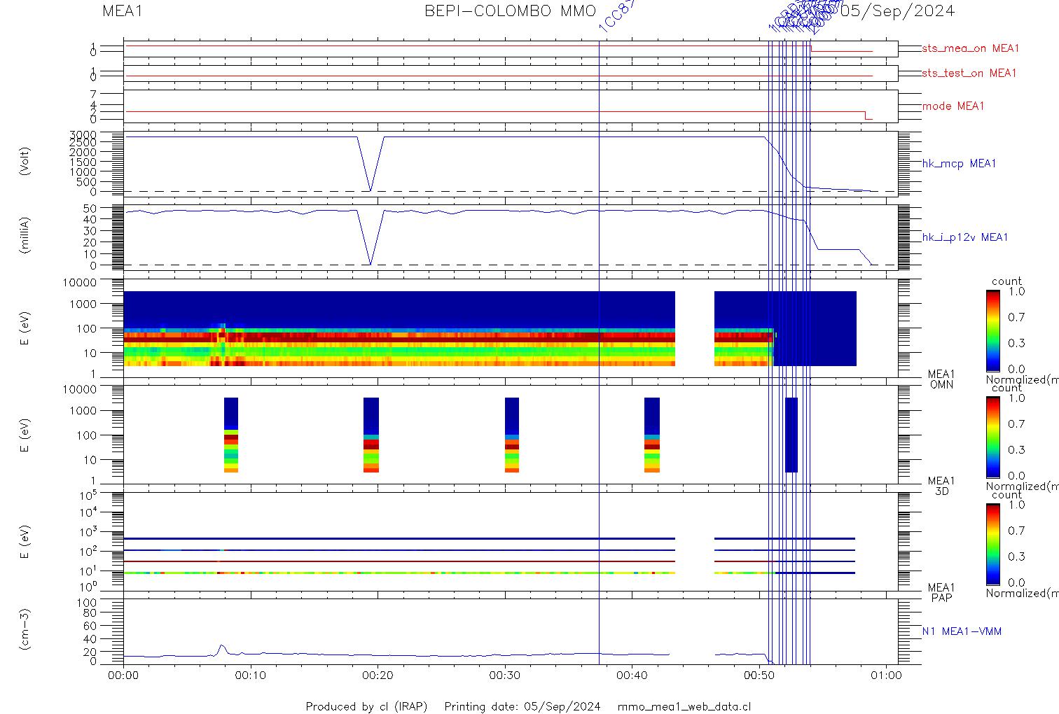
Task: Click the 00:50 time axis tick label
Action: coord(759,676)
